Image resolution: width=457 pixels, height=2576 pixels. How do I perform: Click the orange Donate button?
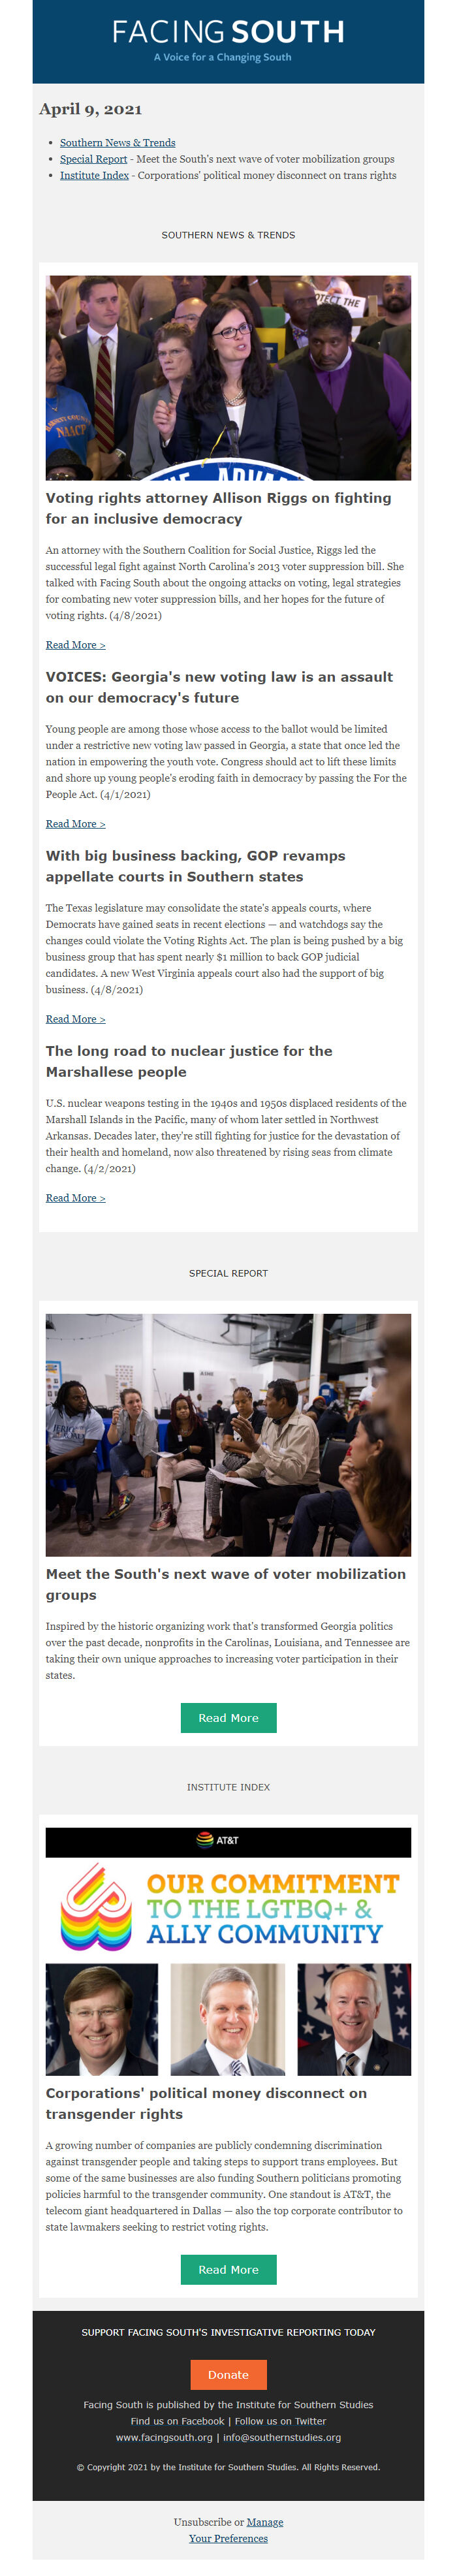click(x=228, y=2375)
